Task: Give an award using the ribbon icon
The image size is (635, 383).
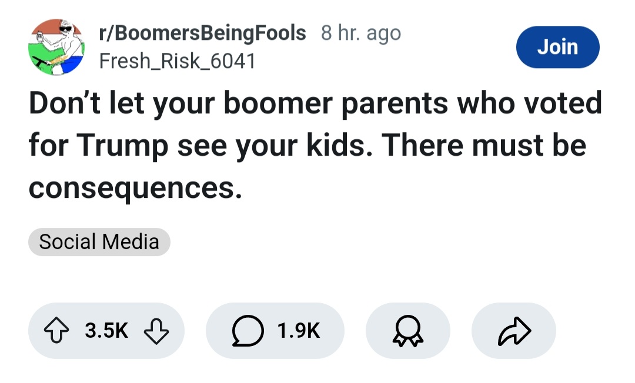Action: coord(407,331)
